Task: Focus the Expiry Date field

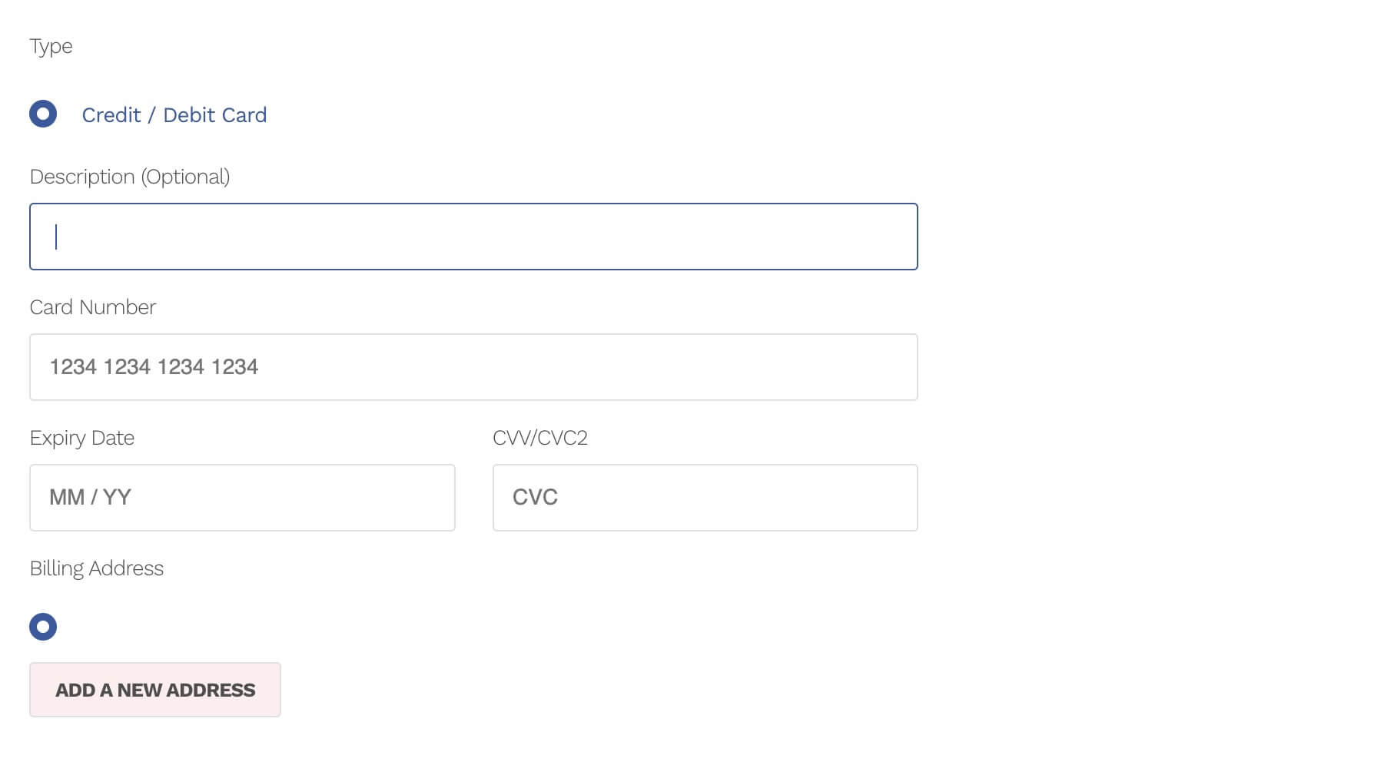Action: pos(242,498)
